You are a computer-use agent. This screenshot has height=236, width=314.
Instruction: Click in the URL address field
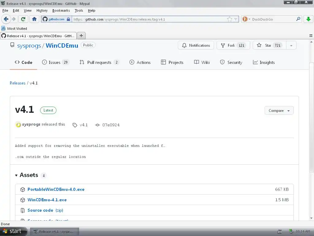(149, 19)
